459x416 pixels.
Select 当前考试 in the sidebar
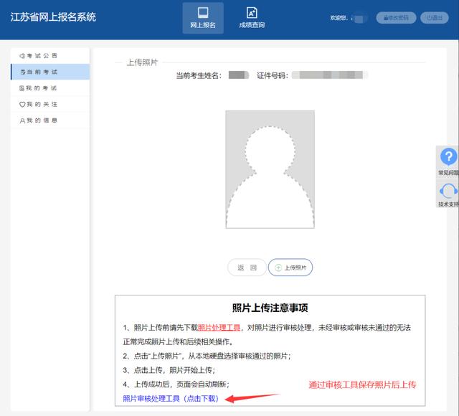click(x=50, y=72)
